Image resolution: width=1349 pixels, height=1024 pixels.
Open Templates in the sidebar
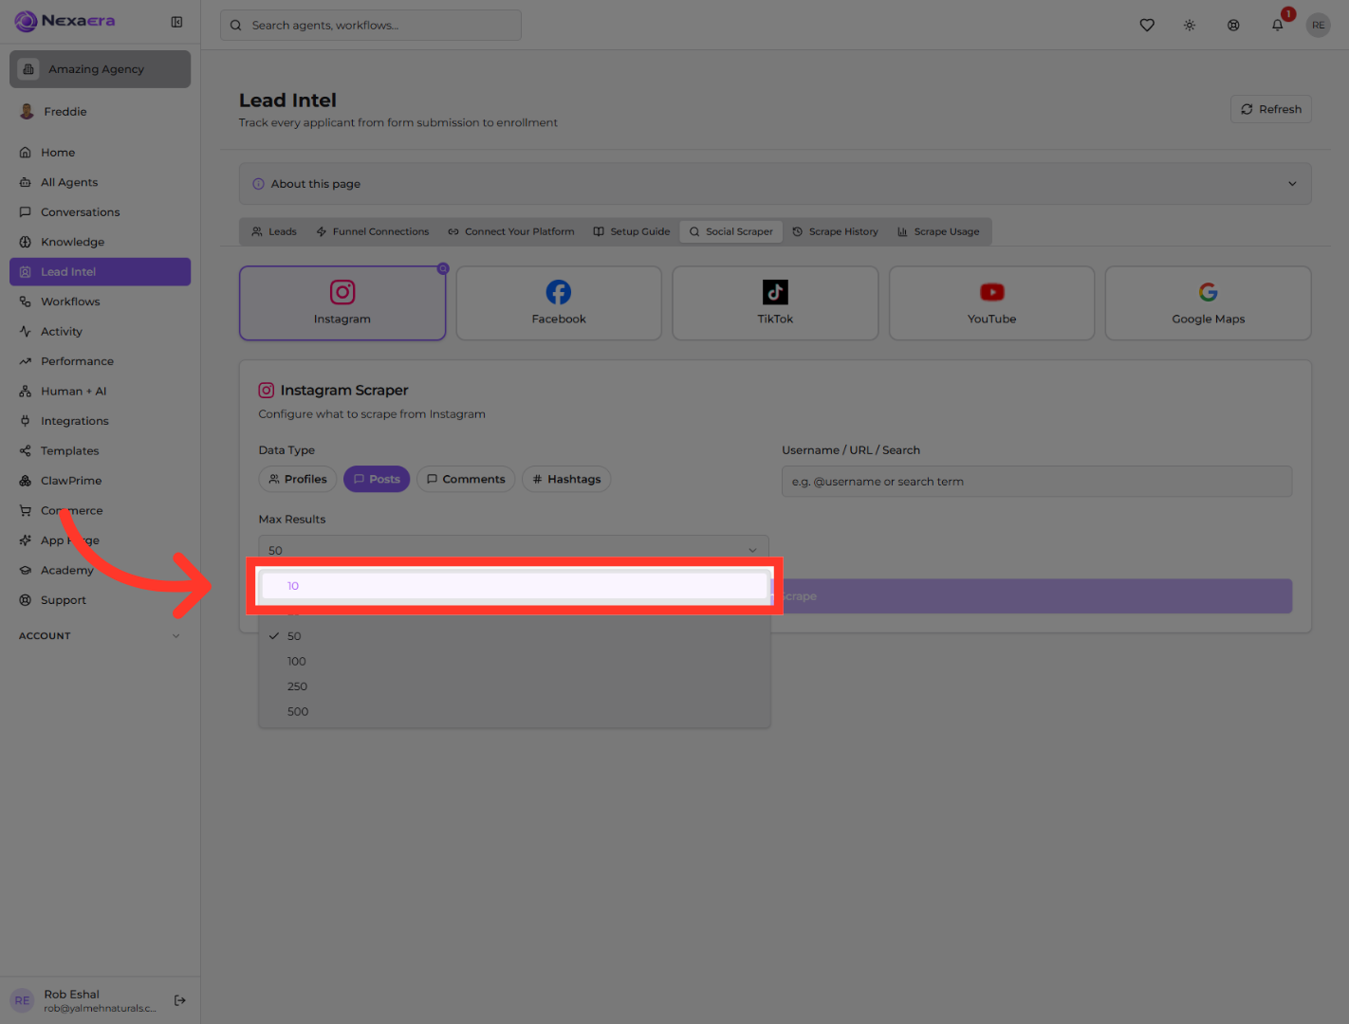(100, 451)
